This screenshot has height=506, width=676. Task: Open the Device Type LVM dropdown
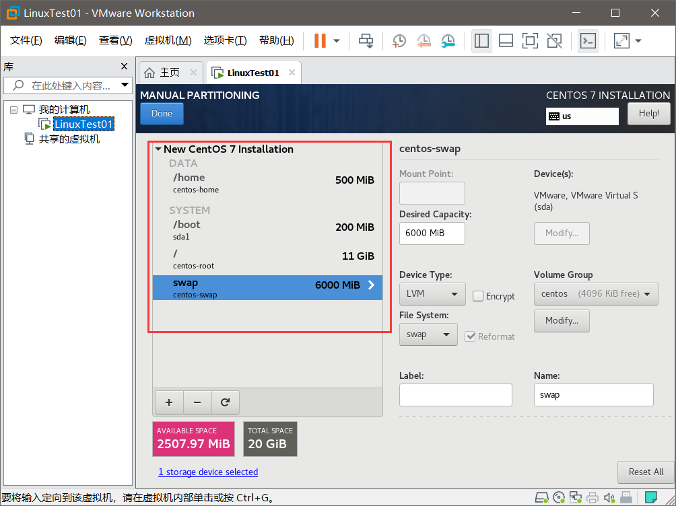pyautogui.click(x=432, y=294)
